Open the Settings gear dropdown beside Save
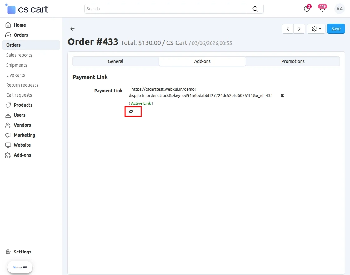350x275 pixels. pos(316,28)
